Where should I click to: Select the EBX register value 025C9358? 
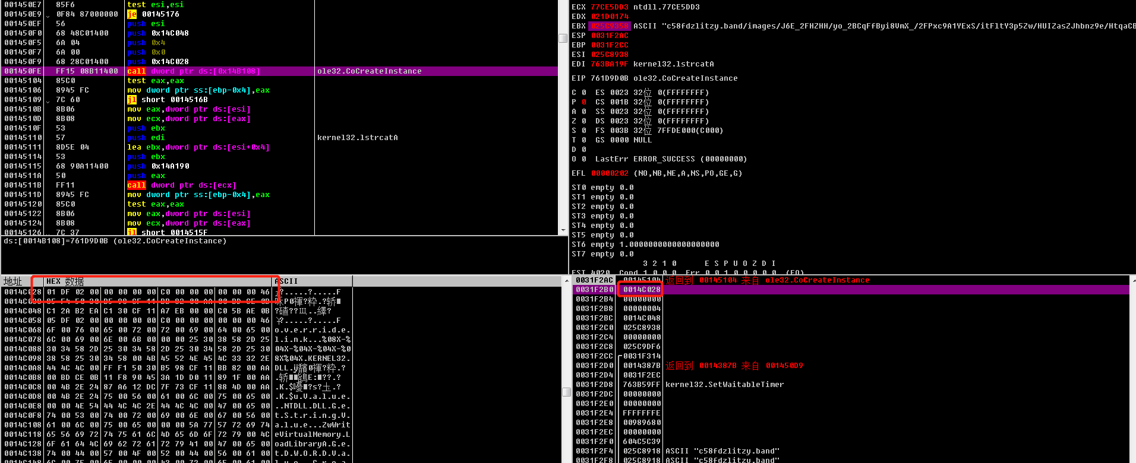[x=610, y=26]
